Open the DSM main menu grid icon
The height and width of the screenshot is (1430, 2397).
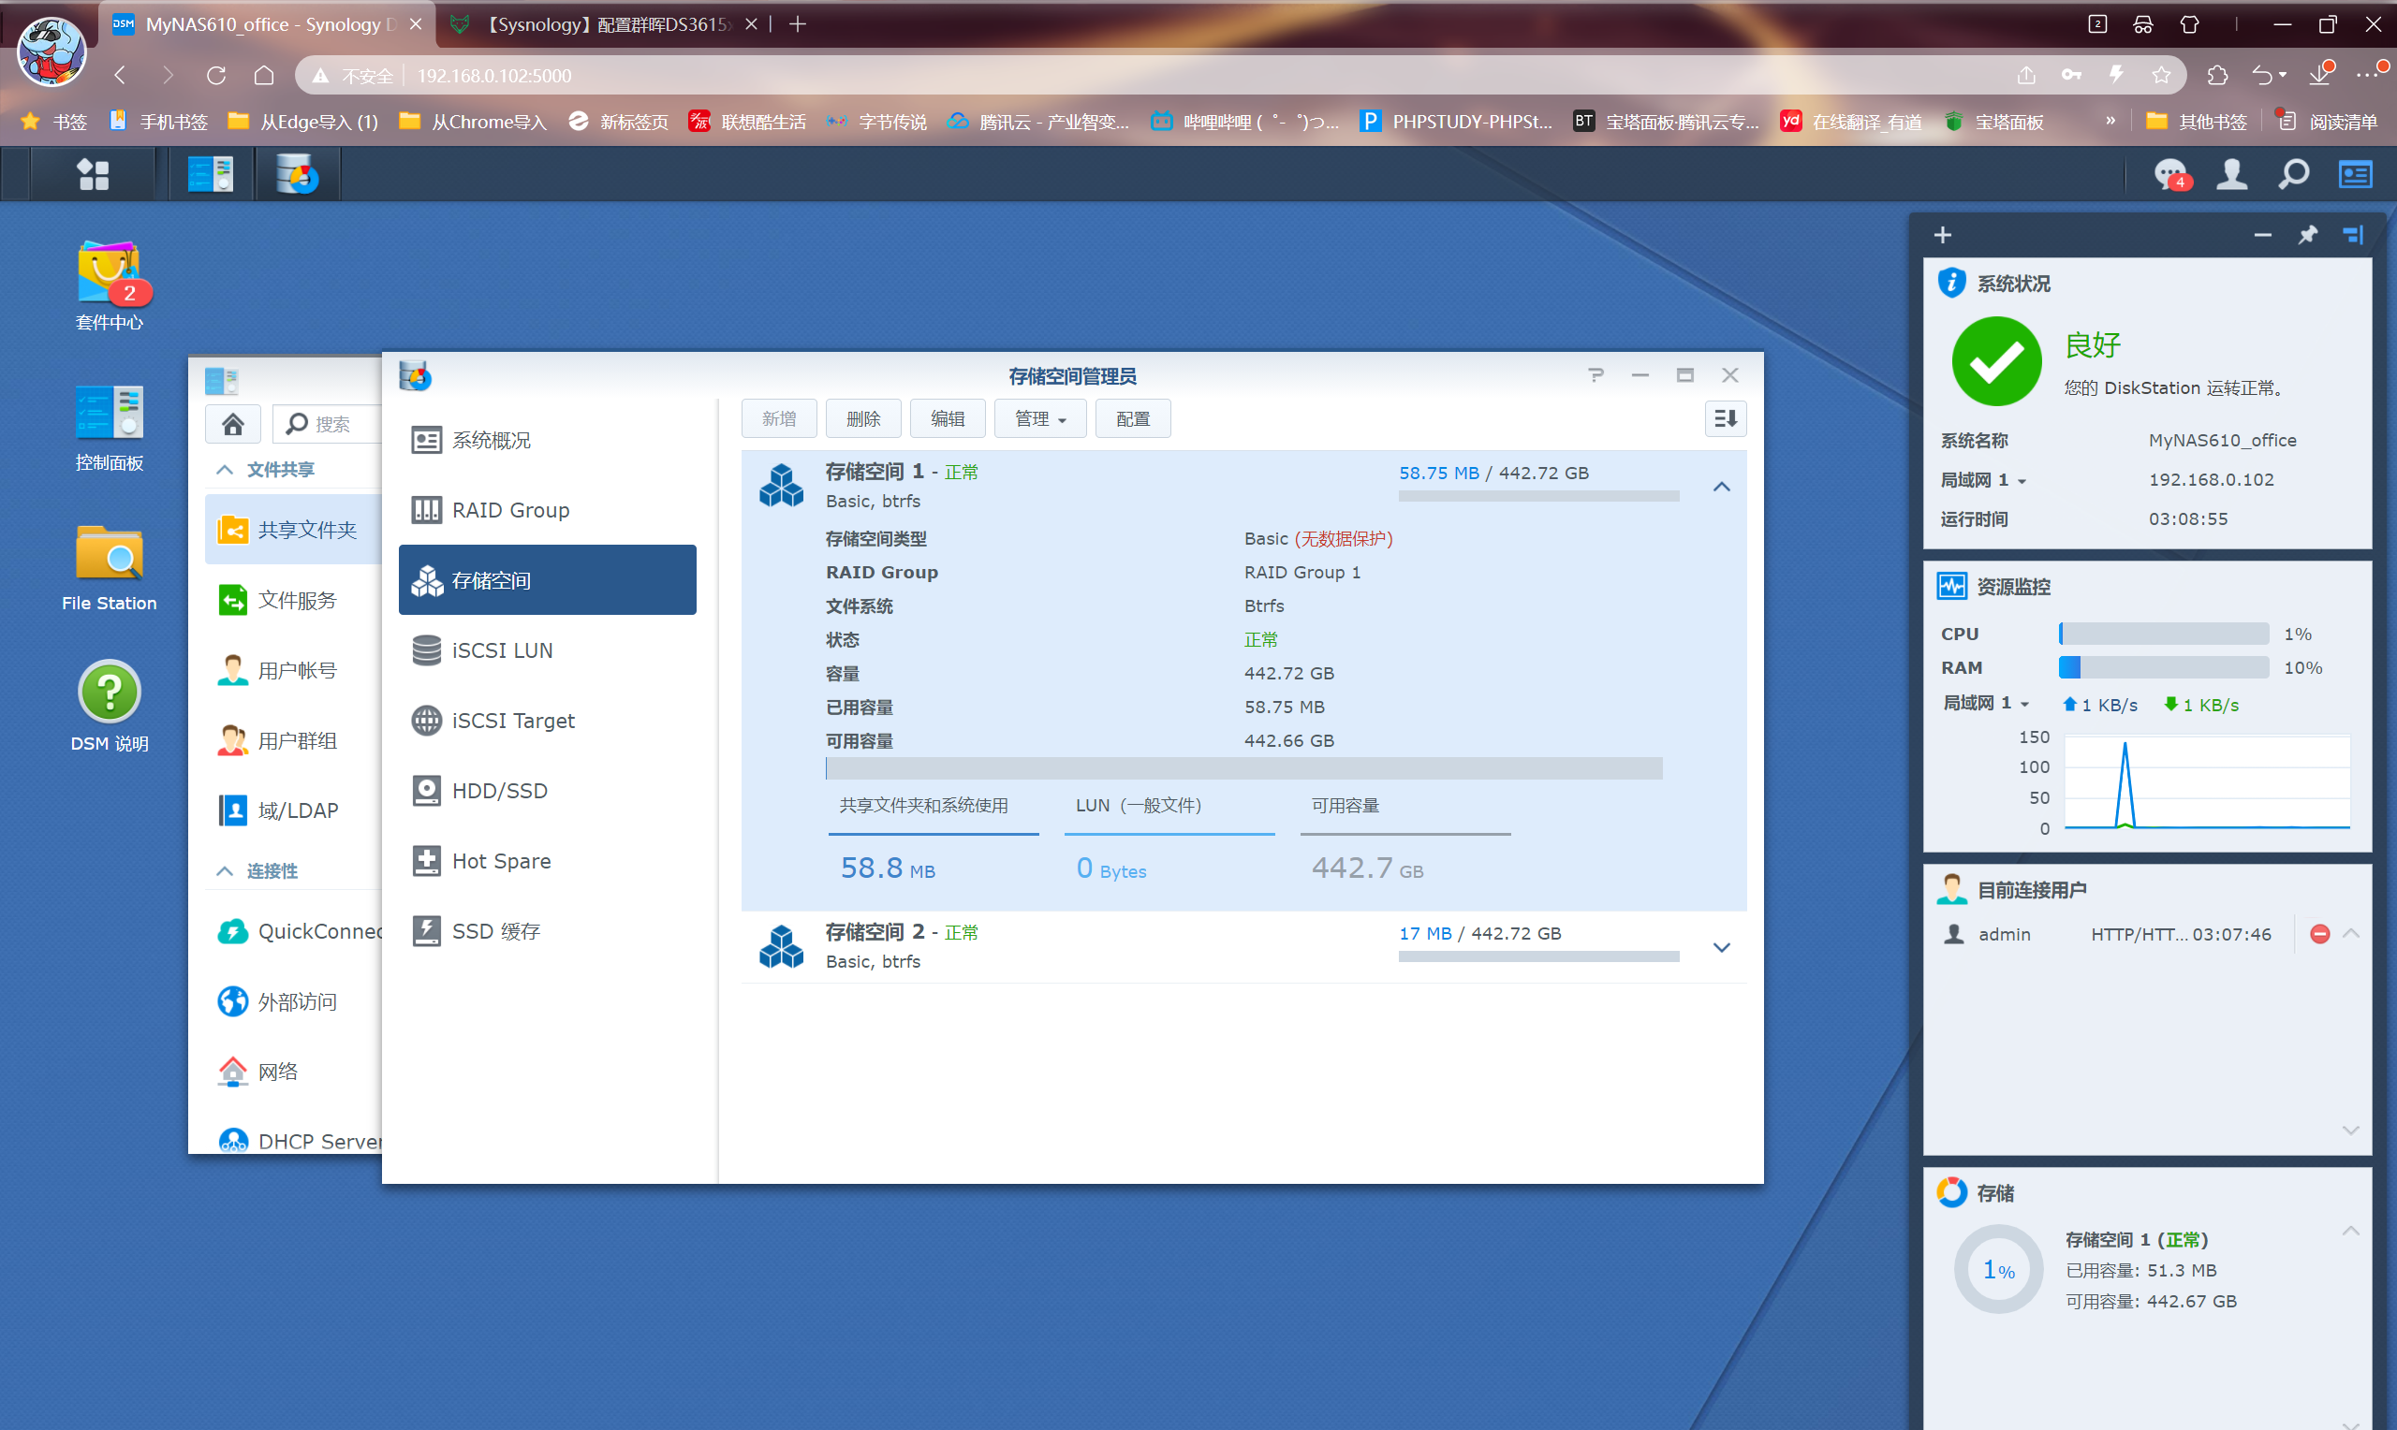(x=93, y=174)
